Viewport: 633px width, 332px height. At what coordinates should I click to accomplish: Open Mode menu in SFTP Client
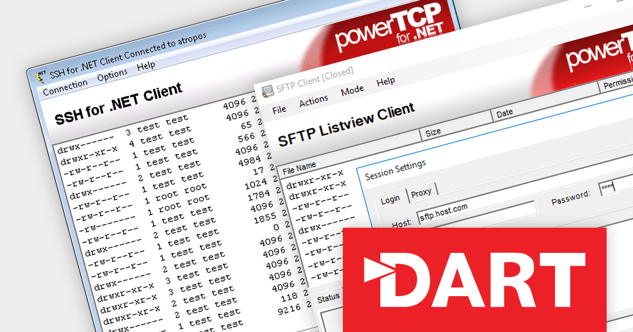click(352, 91)
